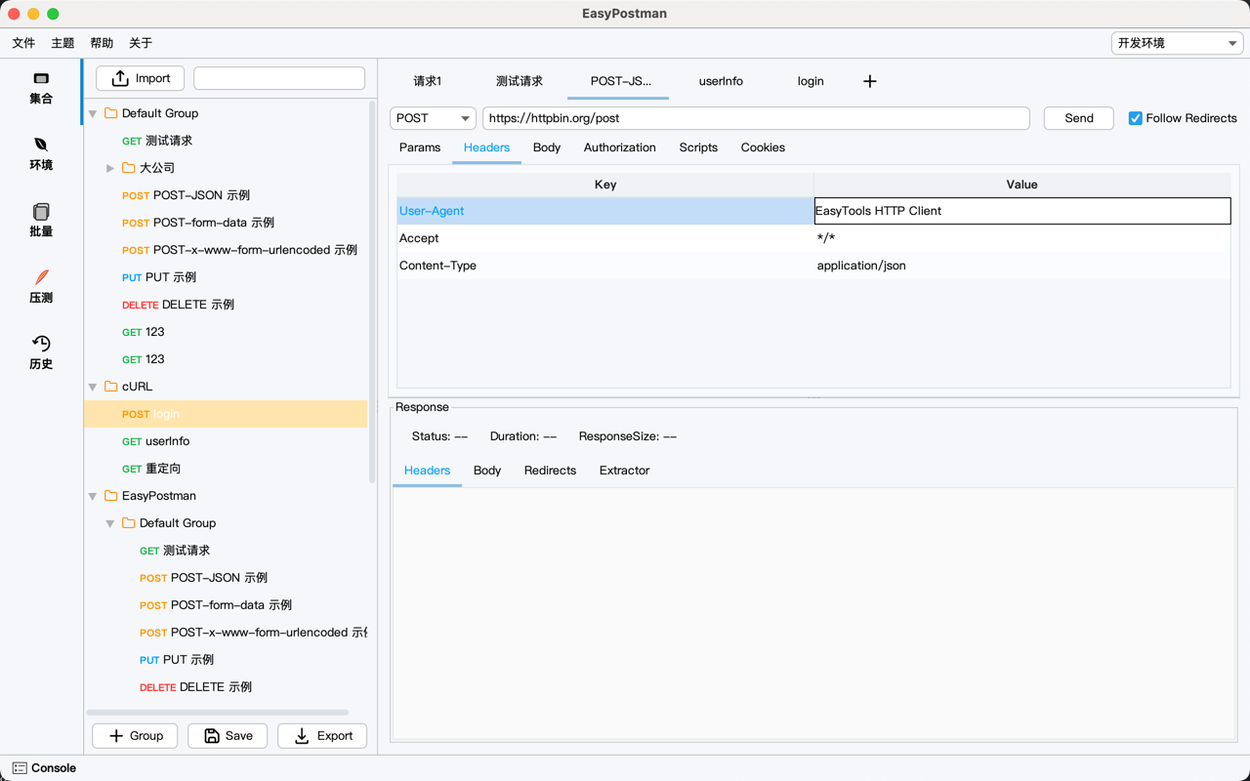Viewport: 1250px width, 781px height.
Task: Select the User-Agent header key cell
Action: tap(605, 211)
